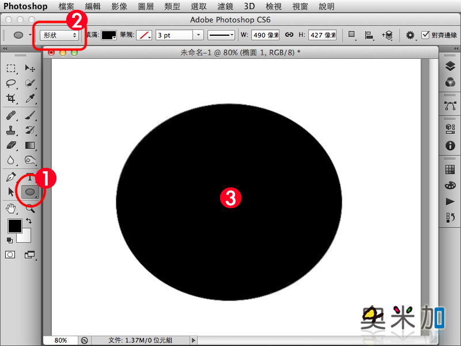461x346 pixels.
Task: Select the Zoom tool
Action: click(30, 209)
